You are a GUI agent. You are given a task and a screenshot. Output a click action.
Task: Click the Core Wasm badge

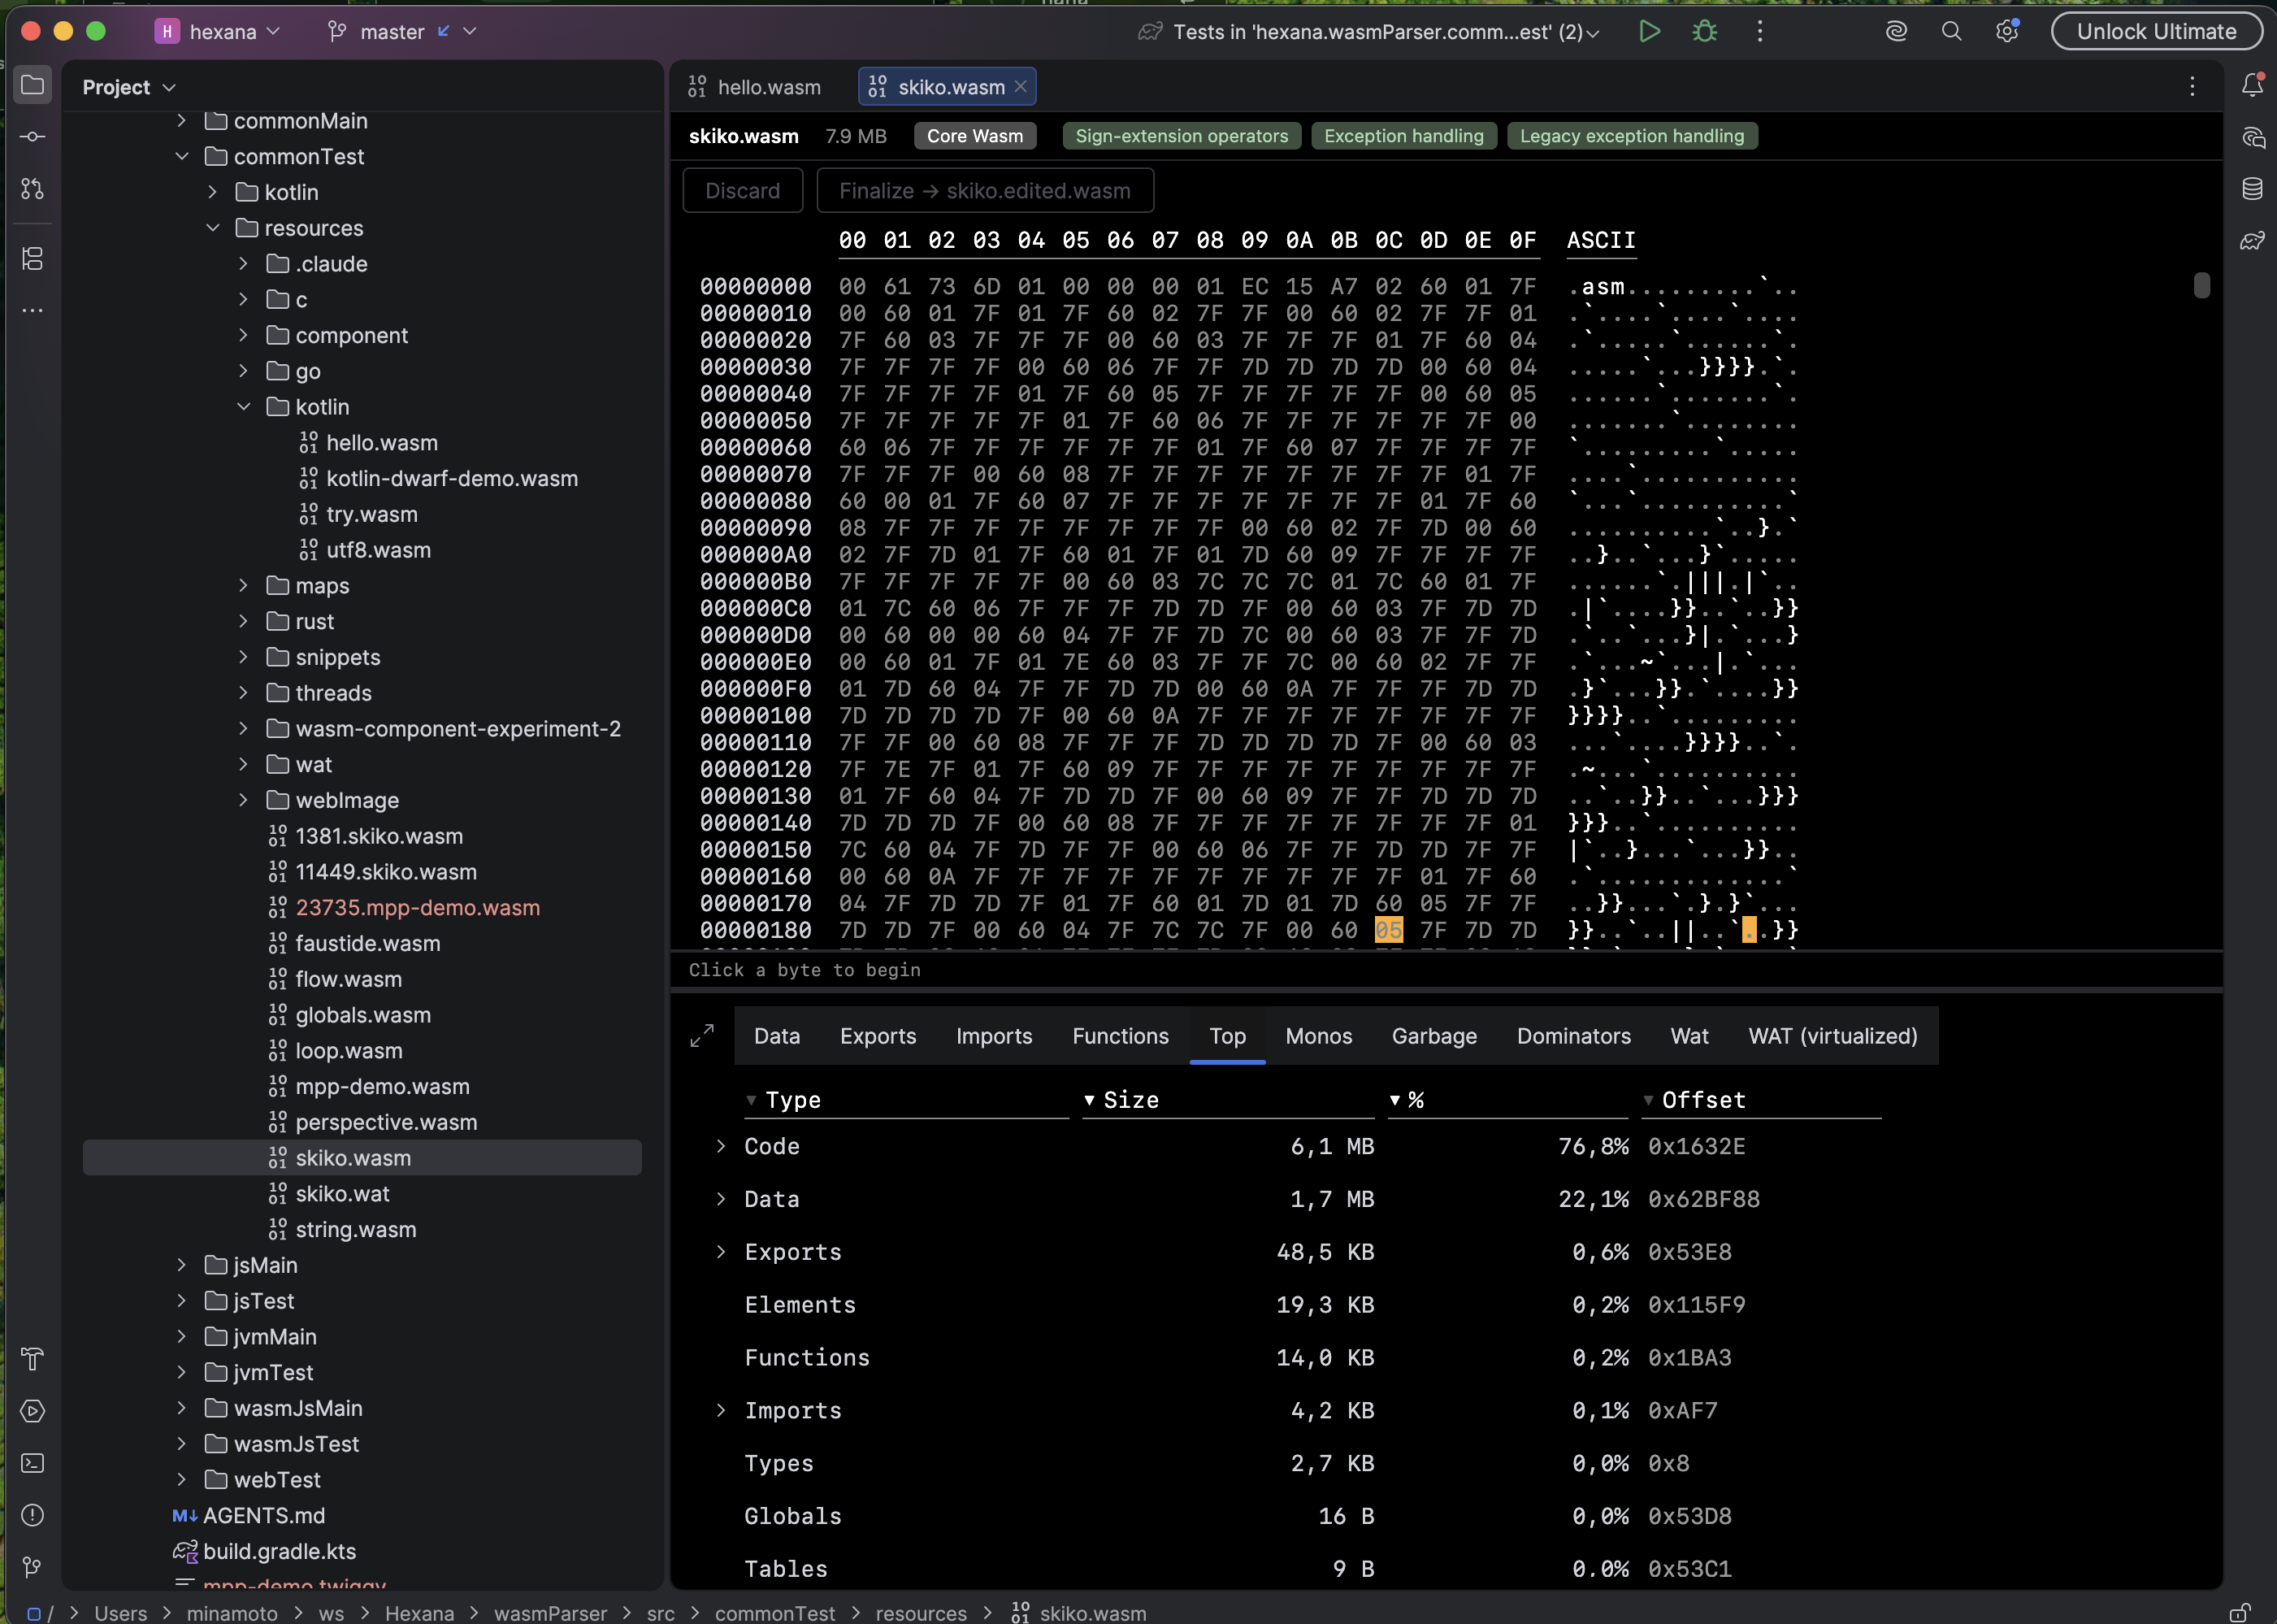[974, 136]
